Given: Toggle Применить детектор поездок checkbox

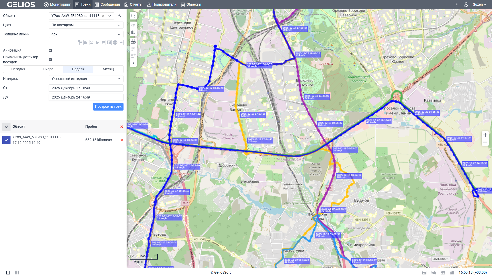Looking at the screenshot, I should (50, 60).
